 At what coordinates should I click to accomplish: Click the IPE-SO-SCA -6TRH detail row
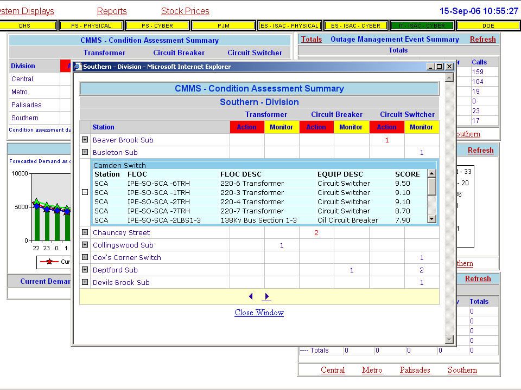(x=260, y=184)
